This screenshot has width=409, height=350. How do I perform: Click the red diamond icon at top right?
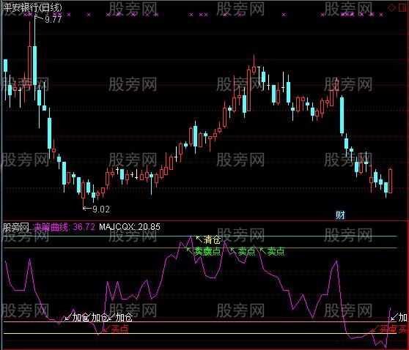tap(392, 7)
